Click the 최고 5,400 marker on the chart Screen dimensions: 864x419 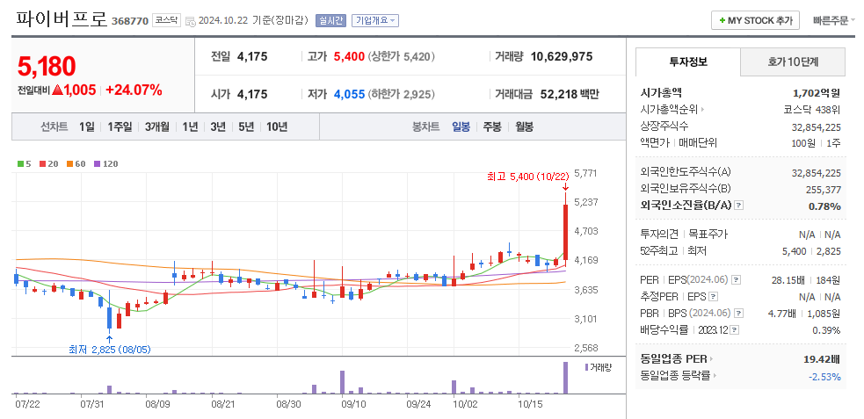point(527,177)
